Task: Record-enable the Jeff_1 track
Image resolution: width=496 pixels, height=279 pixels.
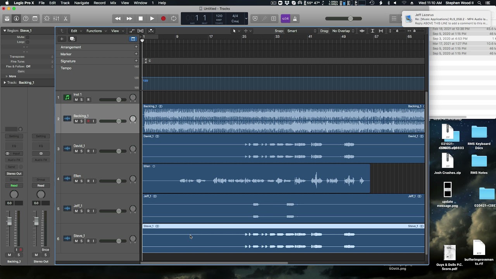Action: 88,211
